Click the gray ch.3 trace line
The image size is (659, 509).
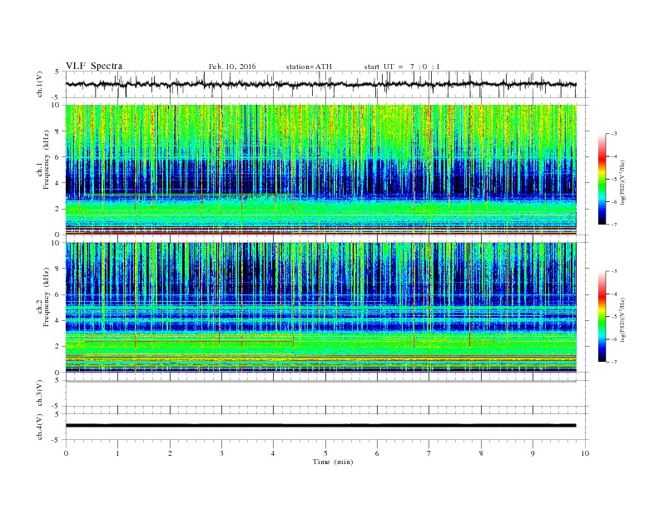coord(320,381)
